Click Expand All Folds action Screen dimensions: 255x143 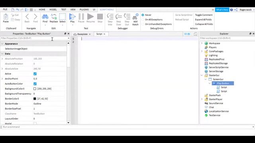coord(203,19)
